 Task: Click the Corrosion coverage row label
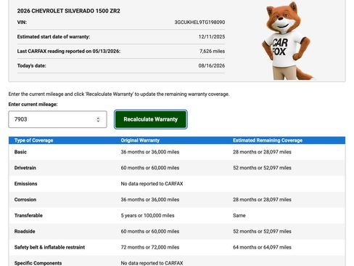pos(25,200)
